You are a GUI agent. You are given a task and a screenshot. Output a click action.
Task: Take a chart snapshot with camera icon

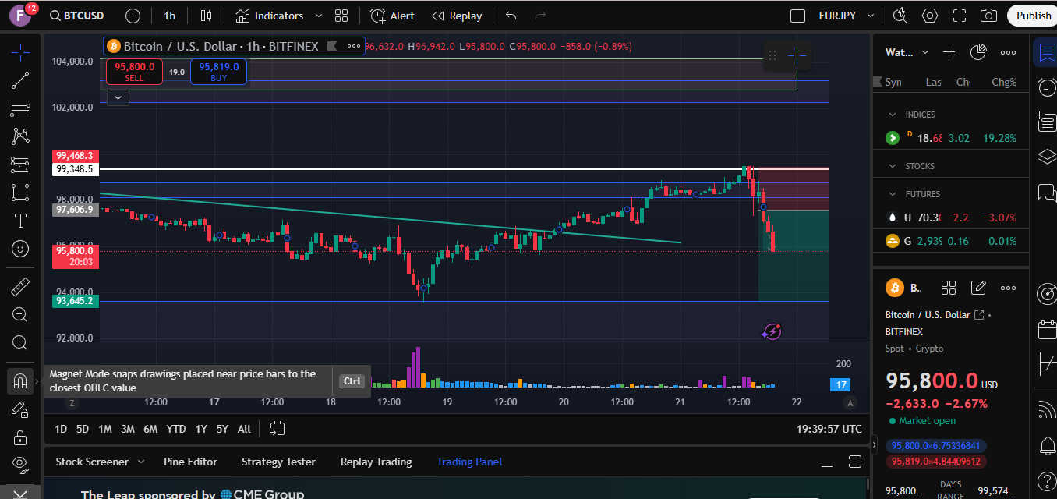coord(988,16)
